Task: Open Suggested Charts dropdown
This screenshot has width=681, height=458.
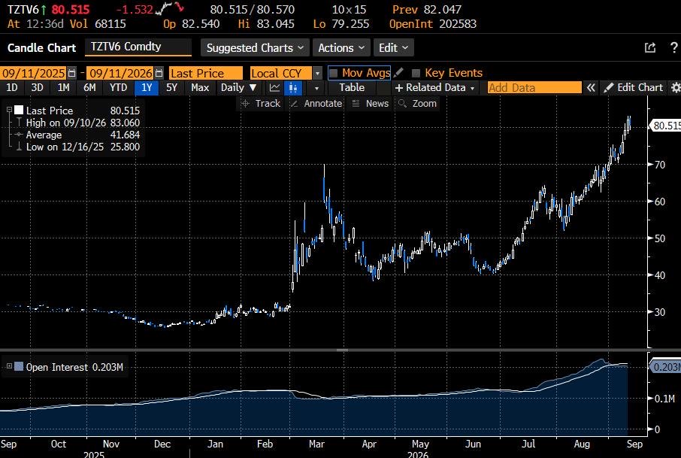Action: 255,48
